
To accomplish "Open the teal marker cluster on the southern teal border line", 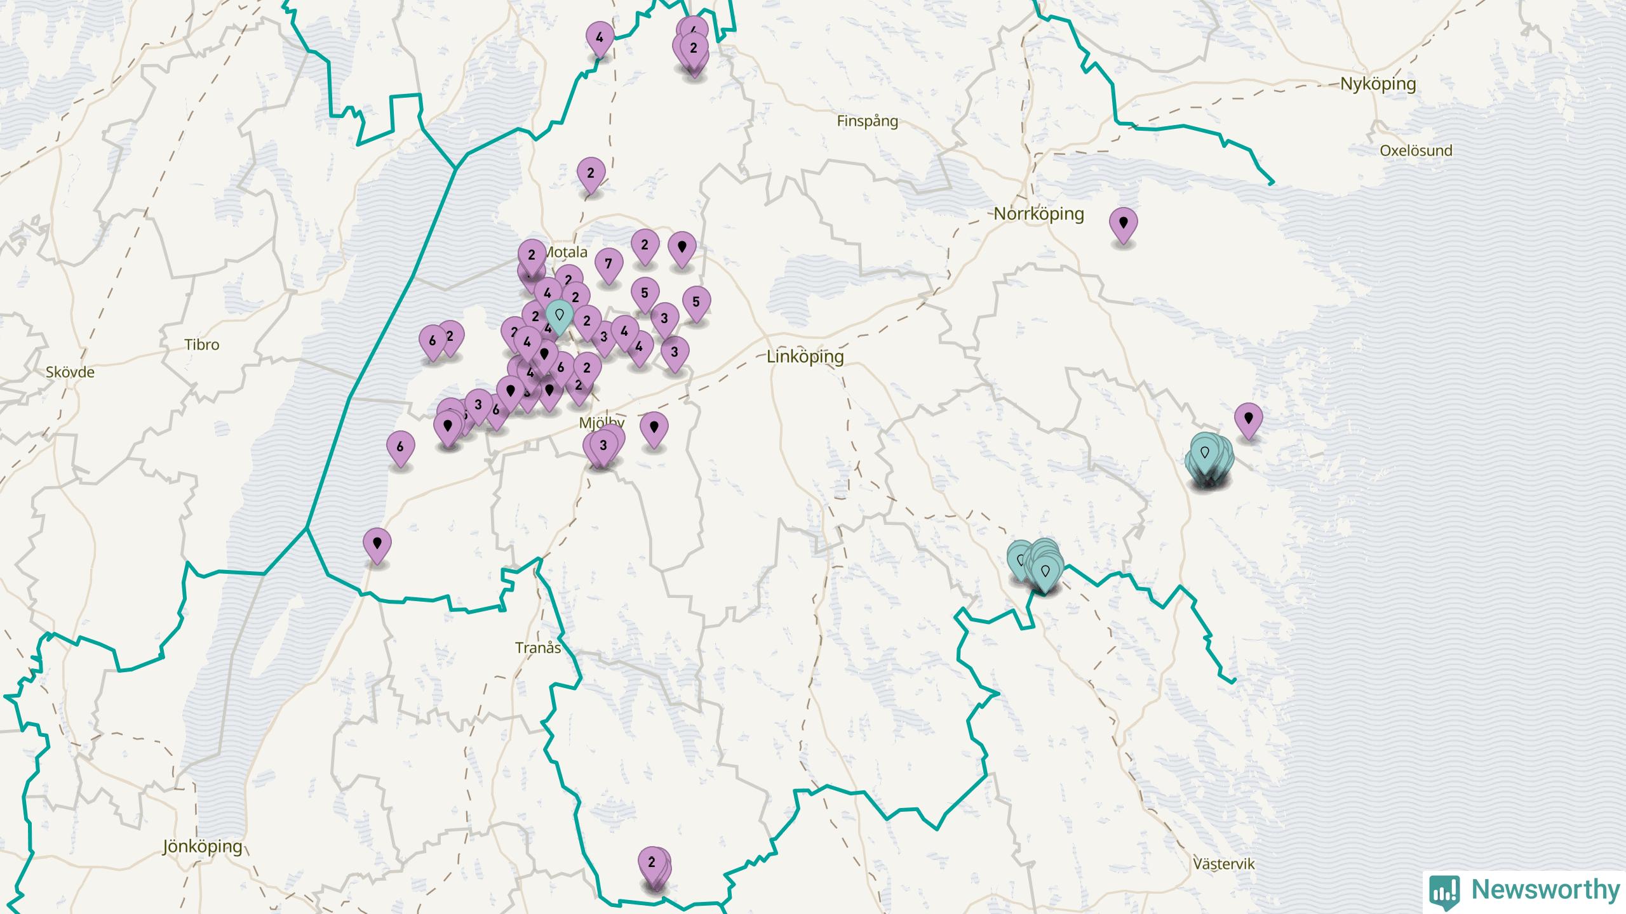I will point(1045,573).
